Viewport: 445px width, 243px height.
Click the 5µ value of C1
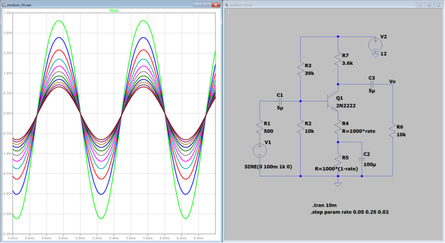pos(280,108)
